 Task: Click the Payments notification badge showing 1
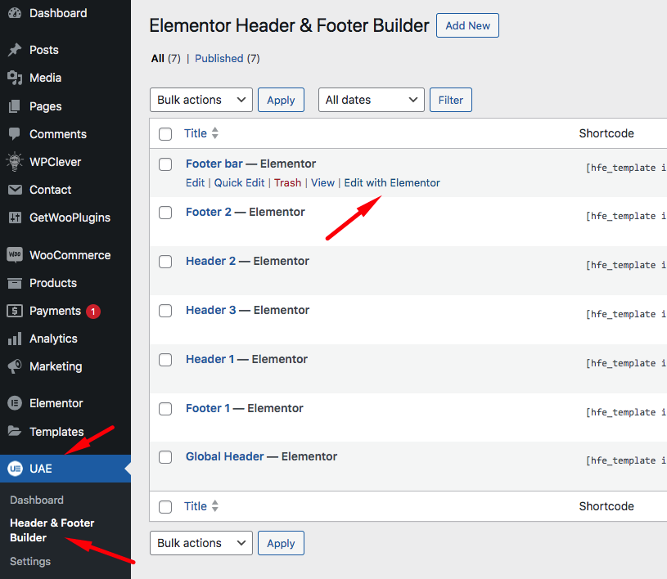pos(93,312)
